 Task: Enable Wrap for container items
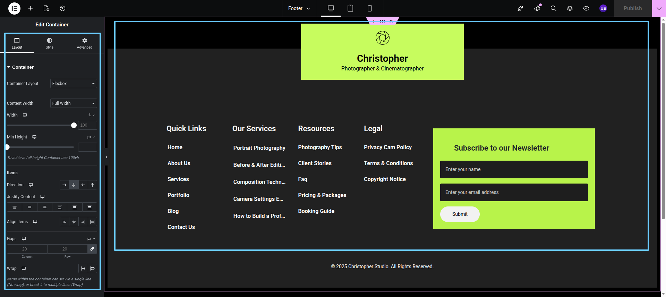point(92,269)
